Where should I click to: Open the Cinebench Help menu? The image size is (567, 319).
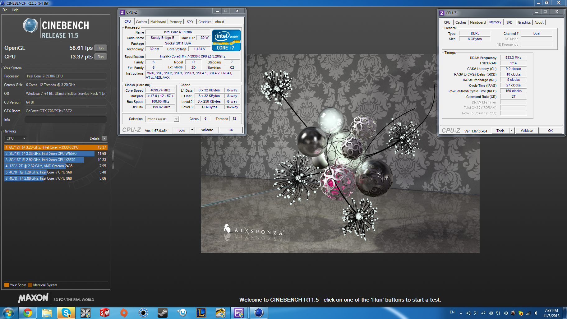point(15,10)
